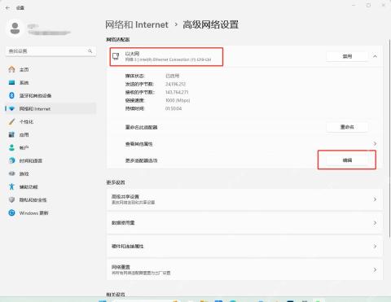This screenshot has width=391, height=302.
Task: Open 硬件和连接属性 row
Action: (x=244, y=247)
